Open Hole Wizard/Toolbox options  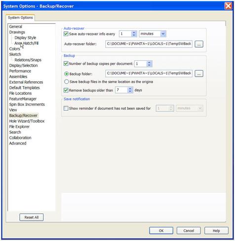(x=27, y=121)
